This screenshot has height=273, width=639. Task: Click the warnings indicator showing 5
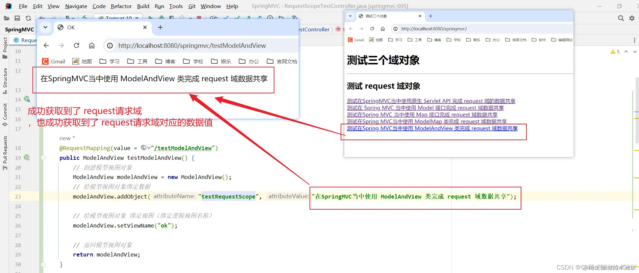(615, 52)
